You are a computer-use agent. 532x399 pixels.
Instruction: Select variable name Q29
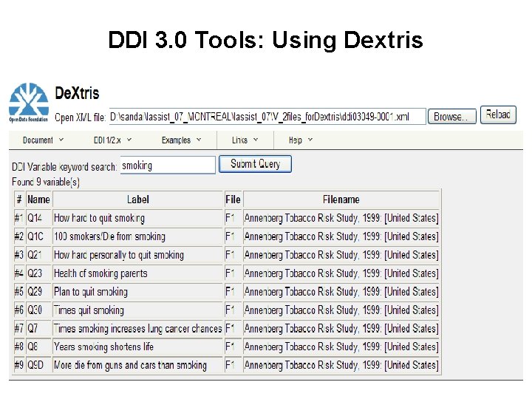[x=35, y=291]
